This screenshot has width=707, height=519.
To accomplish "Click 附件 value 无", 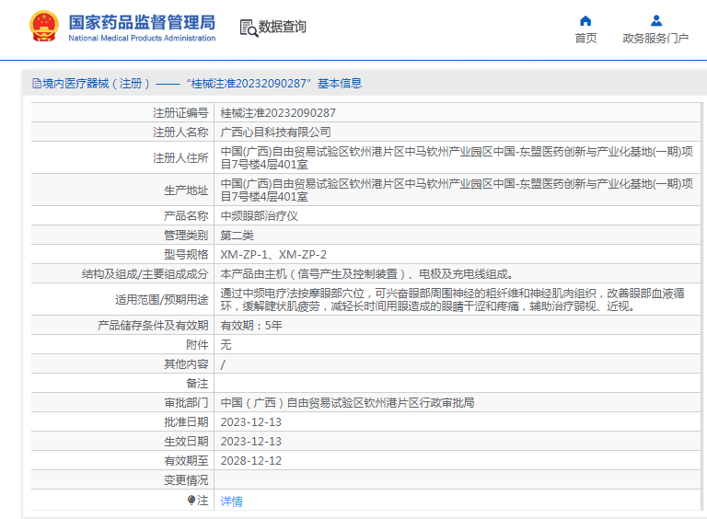I will tap(226, 345).
